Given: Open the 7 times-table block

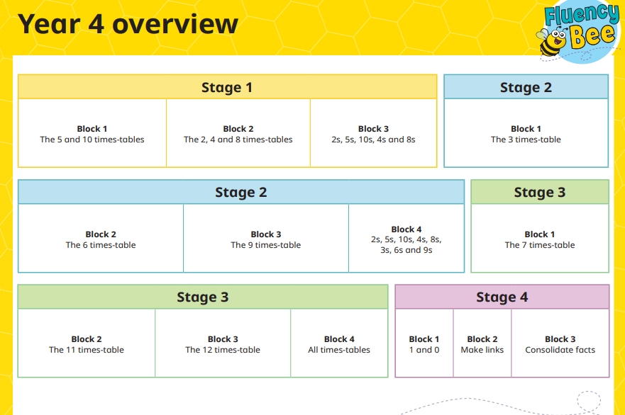Looking at the screenshot, I should tap(540, 239).
